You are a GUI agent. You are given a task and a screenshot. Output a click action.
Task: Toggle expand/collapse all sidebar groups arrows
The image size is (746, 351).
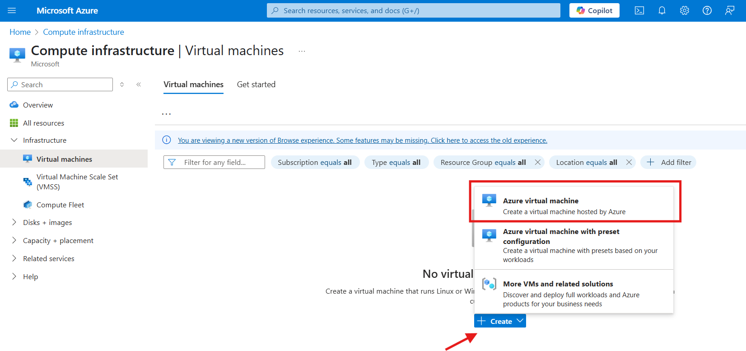click(x=122, y=84)
